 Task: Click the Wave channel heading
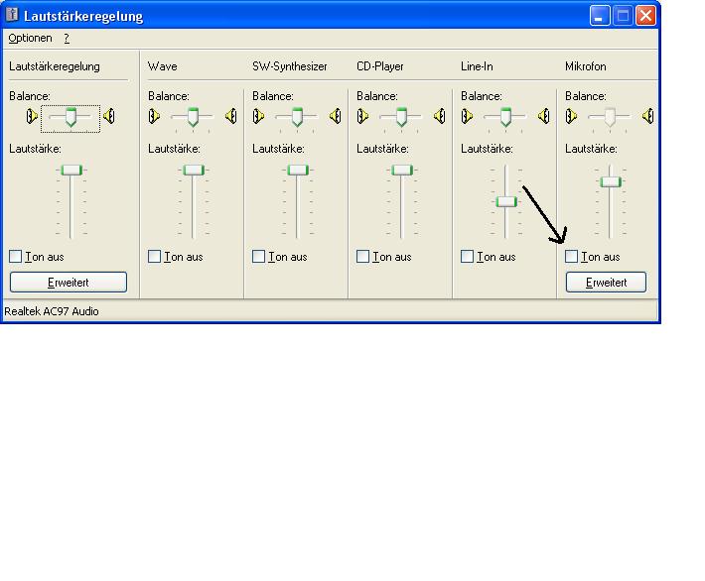[x=162, y=66]
